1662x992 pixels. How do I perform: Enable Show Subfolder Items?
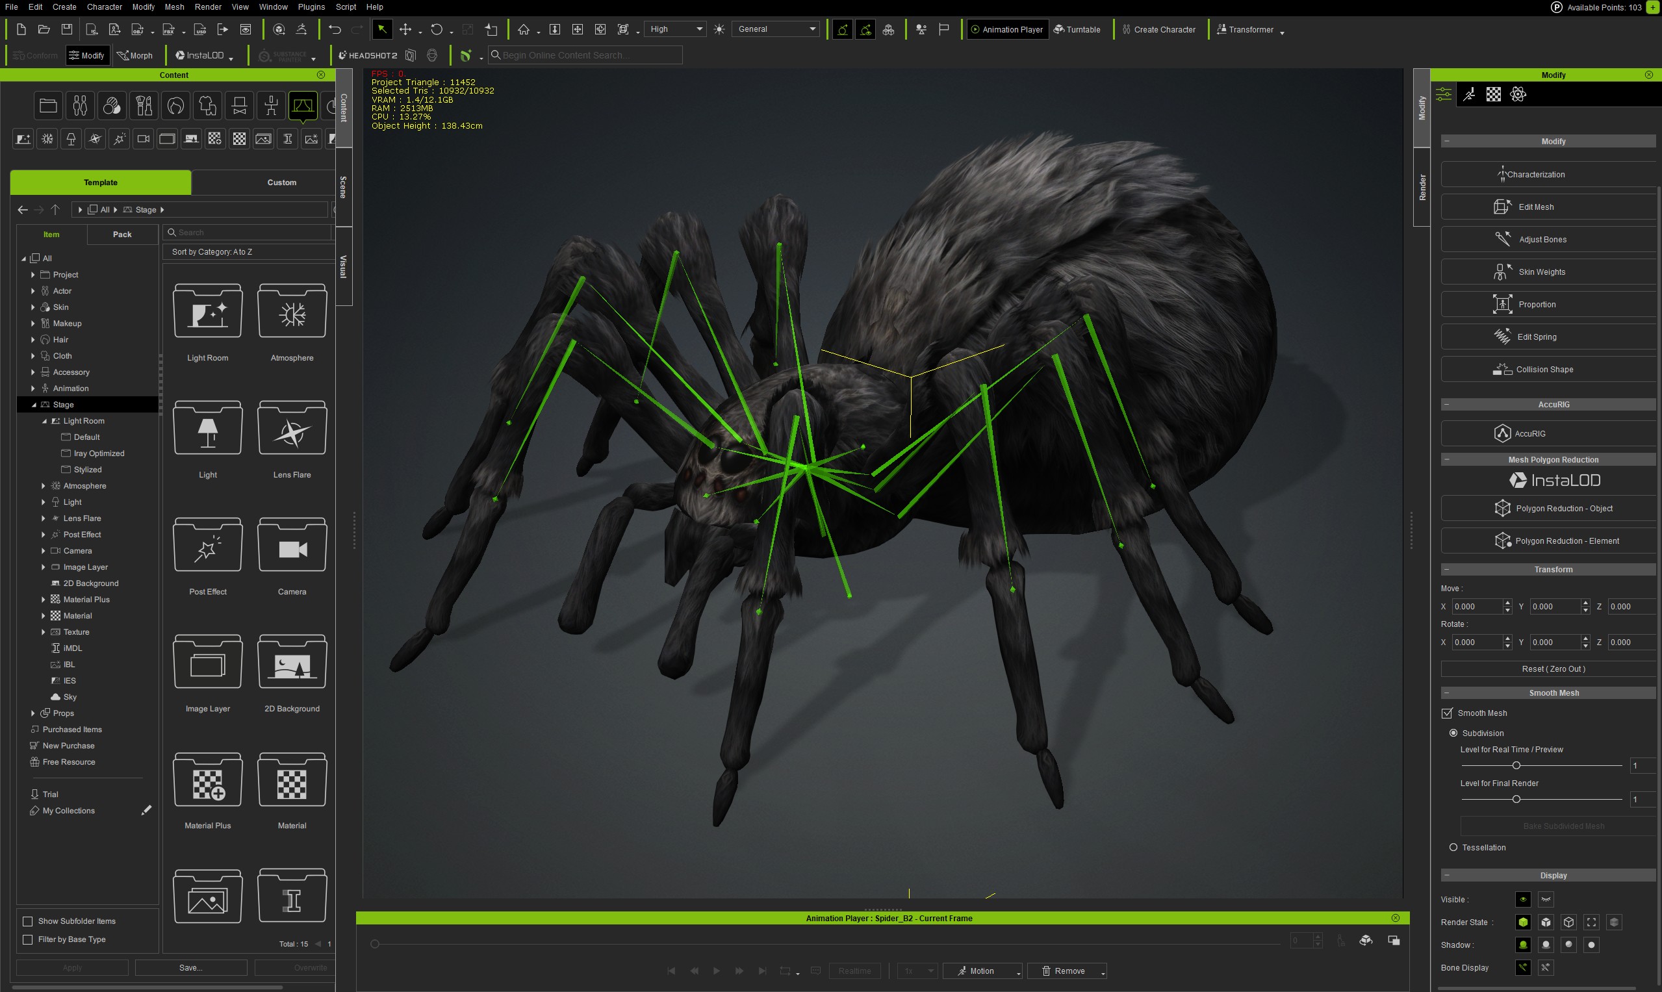coord(27,921)
